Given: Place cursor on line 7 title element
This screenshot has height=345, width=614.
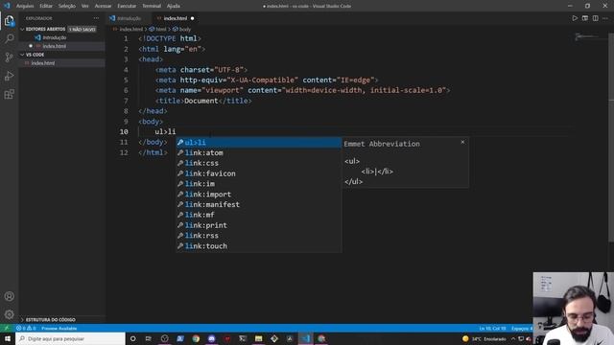Looking at the screenshot, I should pyautogui.click(x=202, y=101).
